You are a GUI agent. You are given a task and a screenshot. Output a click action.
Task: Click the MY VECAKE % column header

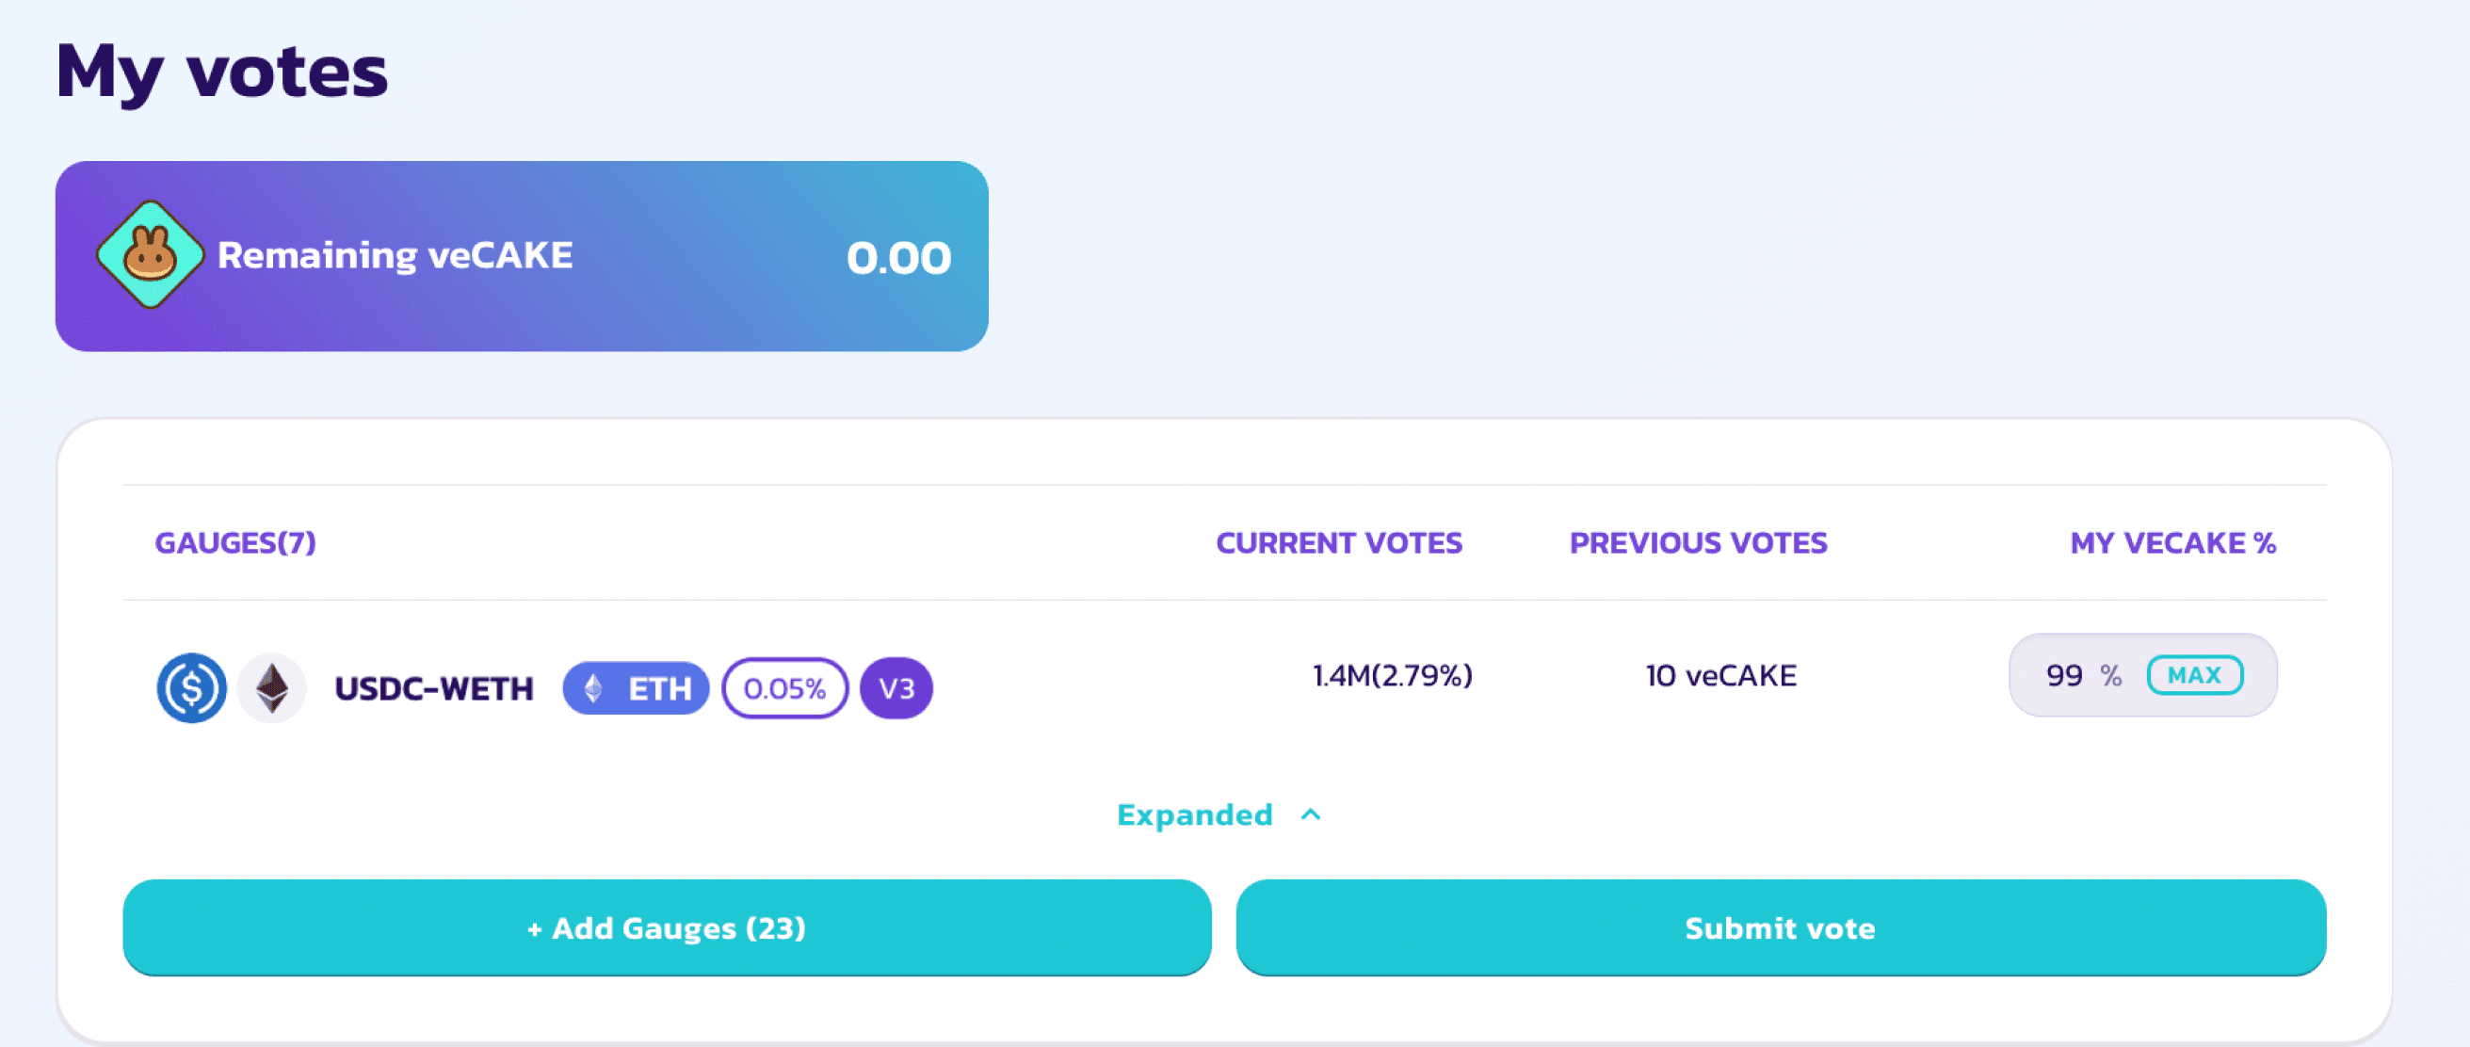point(2172,543)
